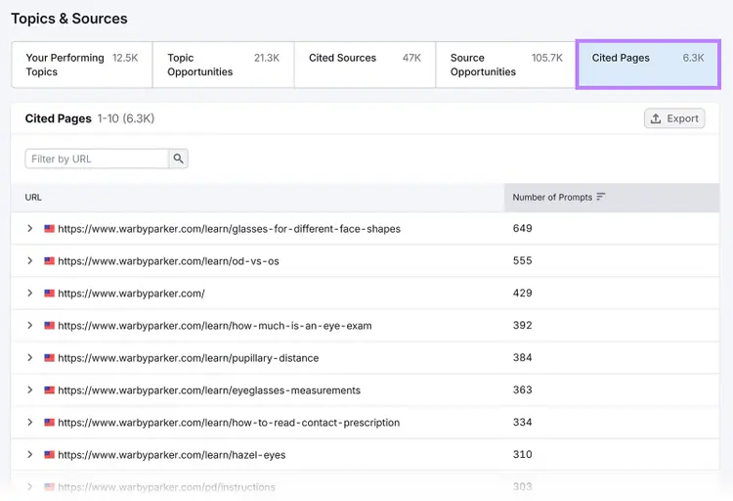Click the US flag beside hazel-eyes

point(49,455)
